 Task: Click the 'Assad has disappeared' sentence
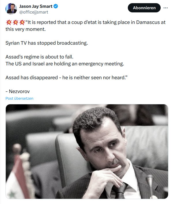66,78
